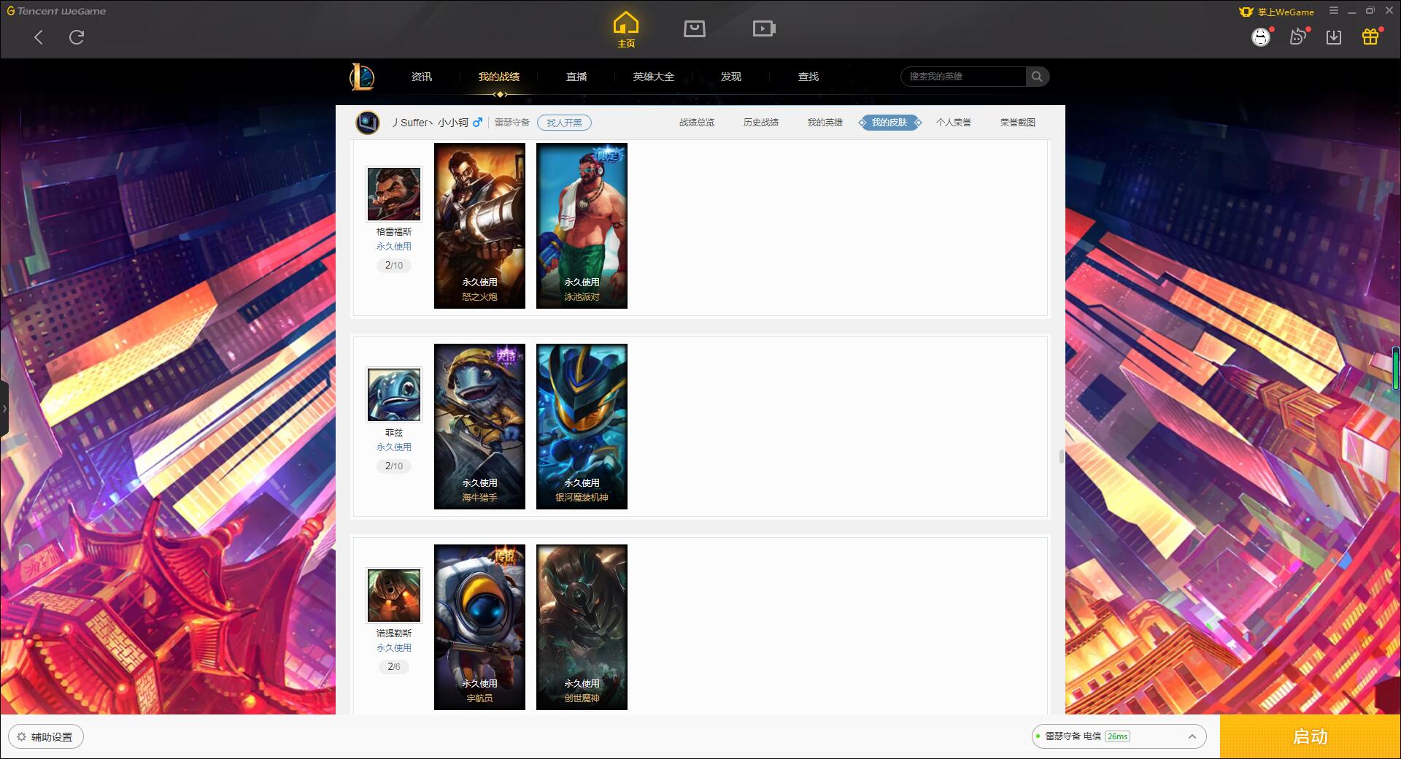Open the 海牛猎手 skin card
The width and height of the screenshot is (1401, 759).
[479, 426]
